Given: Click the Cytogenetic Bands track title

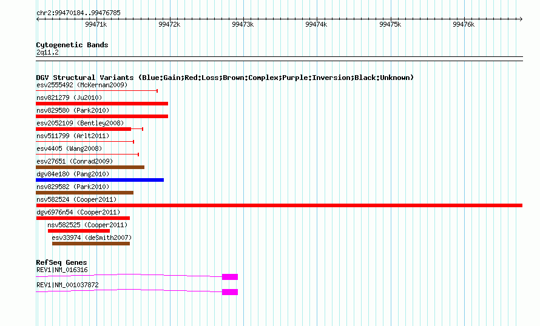Looking at the screenshot, I should point(72,45).
